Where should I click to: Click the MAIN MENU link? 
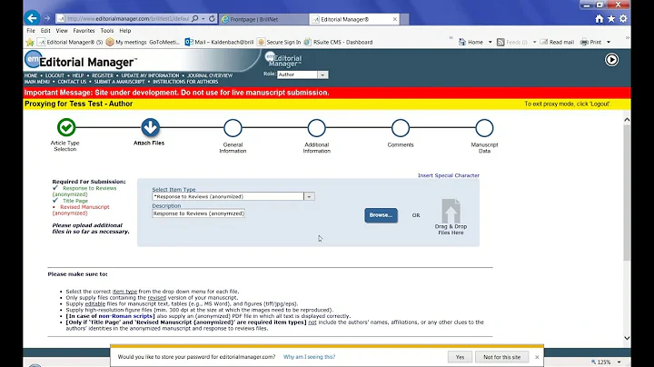(36, 82)
